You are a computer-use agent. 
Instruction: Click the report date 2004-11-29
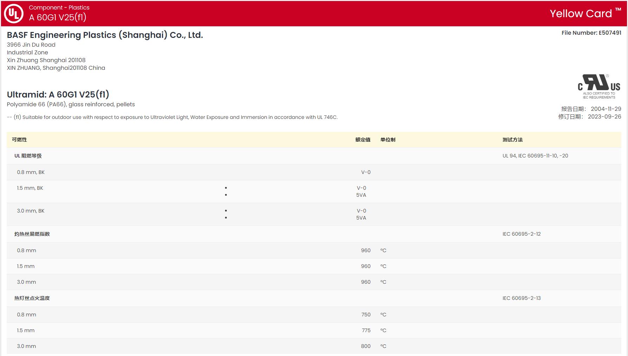[x=606, y=109]
